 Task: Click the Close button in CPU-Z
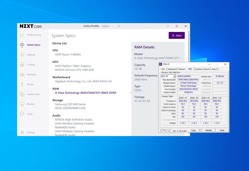pyautogui.click(x=222, y=130)
